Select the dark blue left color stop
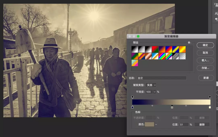This screenshot has height=137, width=218. [x=132, y=107]
